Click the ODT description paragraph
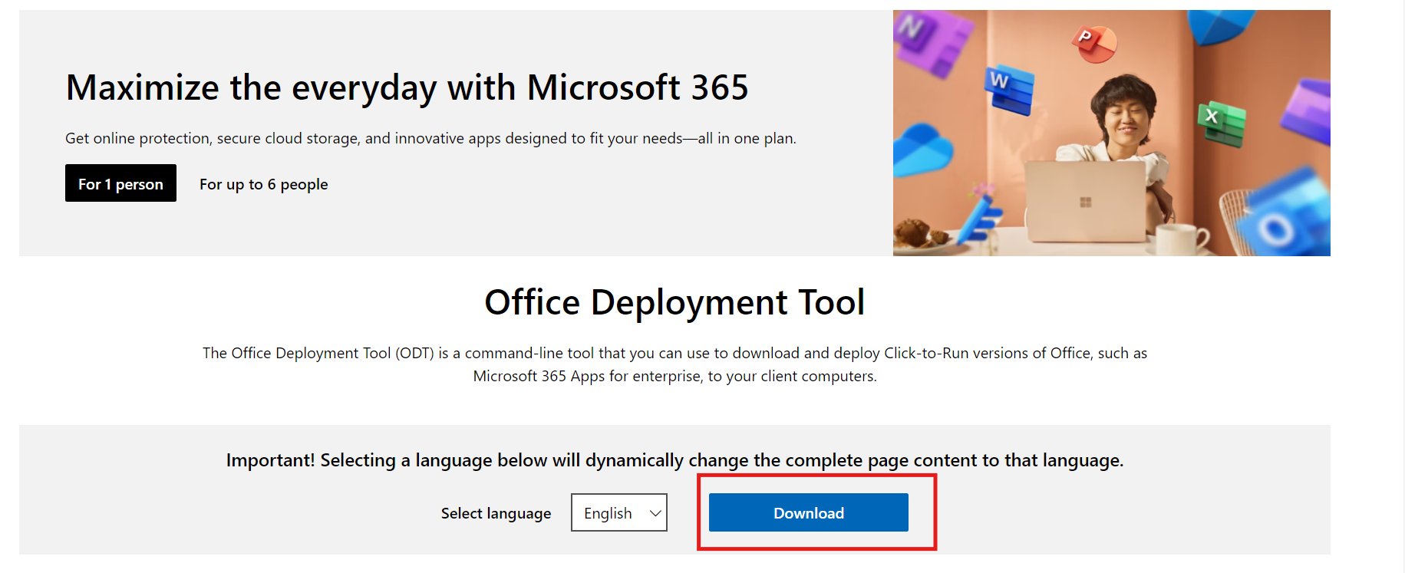The height and width of the screenshot is (573, 1405). tap(674, 364)
